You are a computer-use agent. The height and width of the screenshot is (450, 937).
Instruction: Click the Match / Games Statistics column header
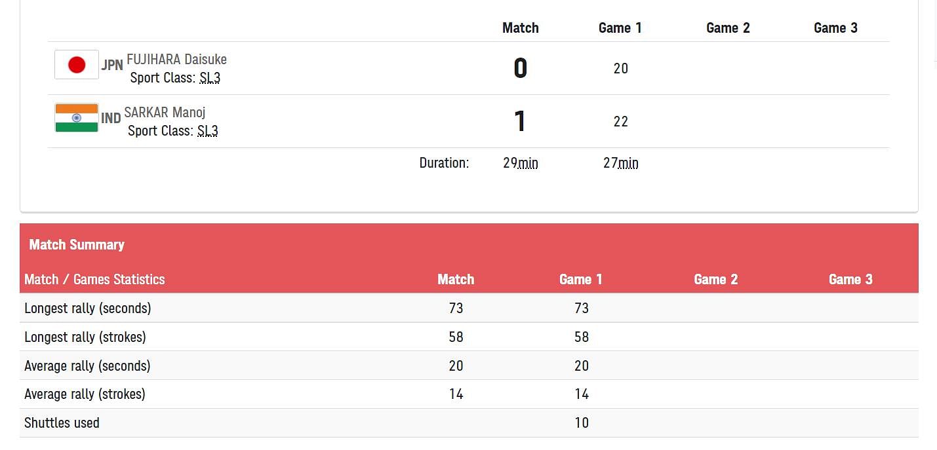tap(94, 280)
